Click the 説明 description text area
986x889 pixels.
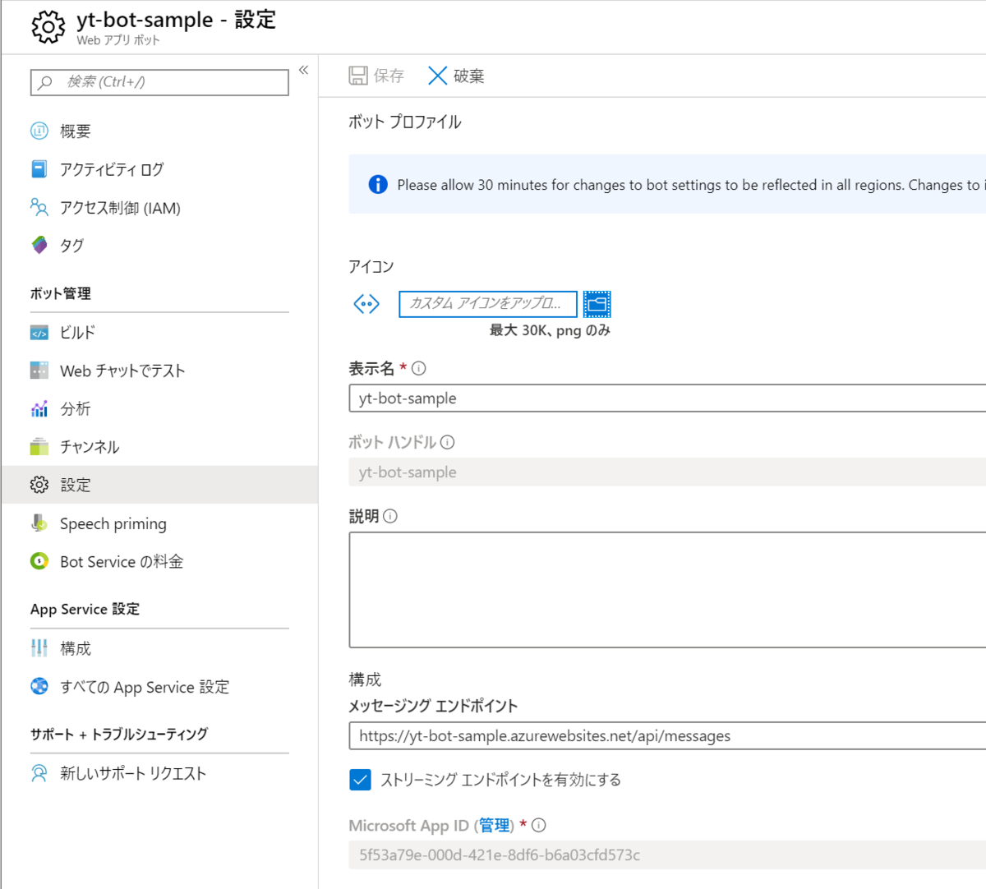(667, 590)
